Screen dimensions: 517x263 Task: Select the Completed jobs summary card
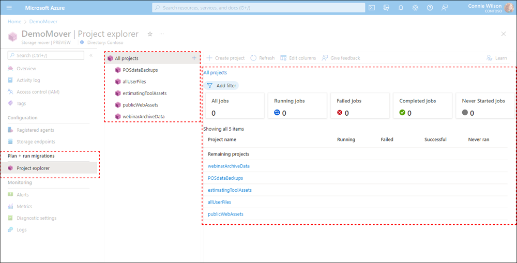[x=423, y=105]
